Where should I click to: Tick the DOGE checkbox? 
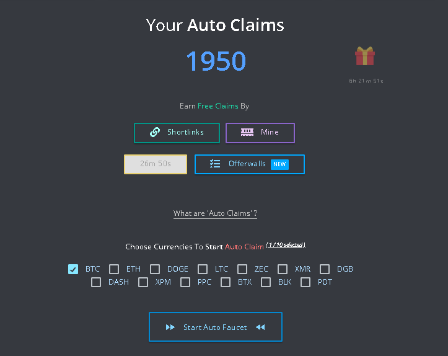[155, 269]
